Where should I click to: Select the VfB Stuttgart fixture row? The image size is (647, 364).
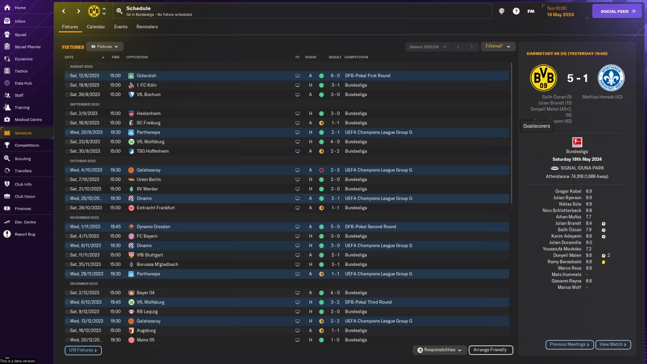(287, 255)
